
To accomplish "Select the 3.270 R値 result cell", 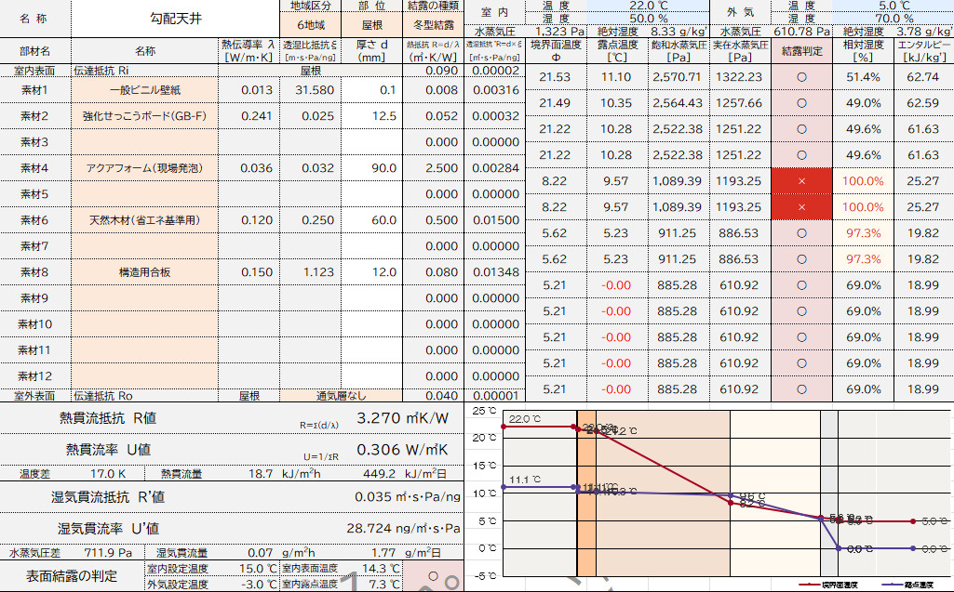I will [402, 419].
